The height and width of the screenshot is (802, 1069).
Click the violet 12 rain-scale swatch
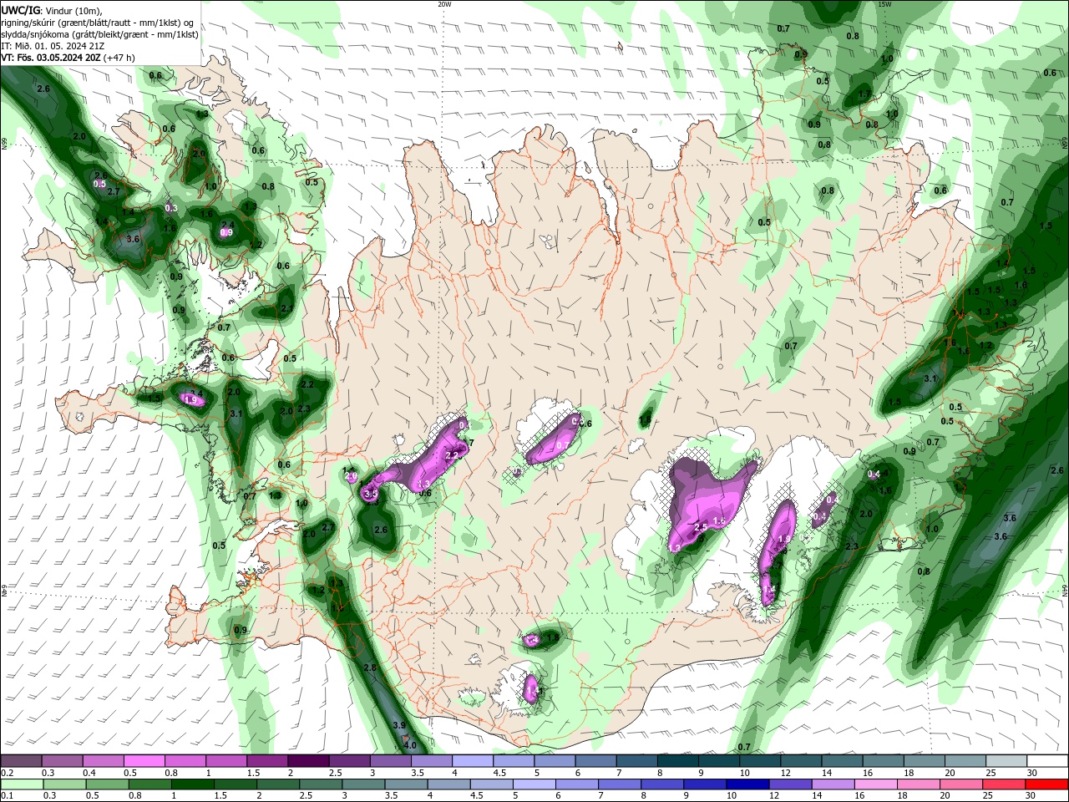pos(790,784)
